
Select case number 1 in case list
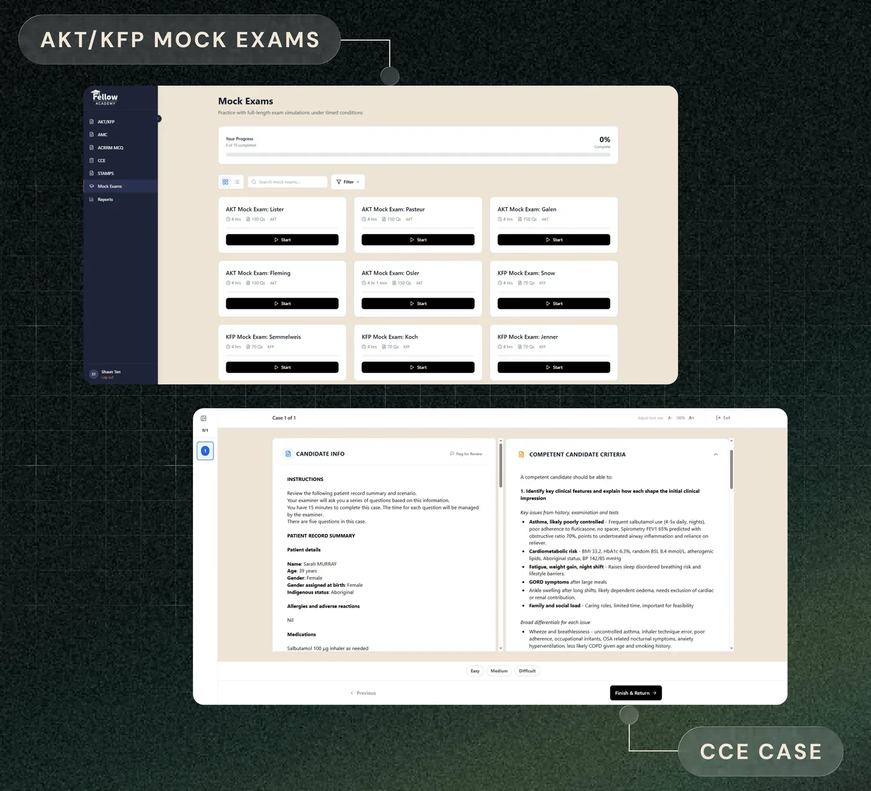tap(205, 451)
